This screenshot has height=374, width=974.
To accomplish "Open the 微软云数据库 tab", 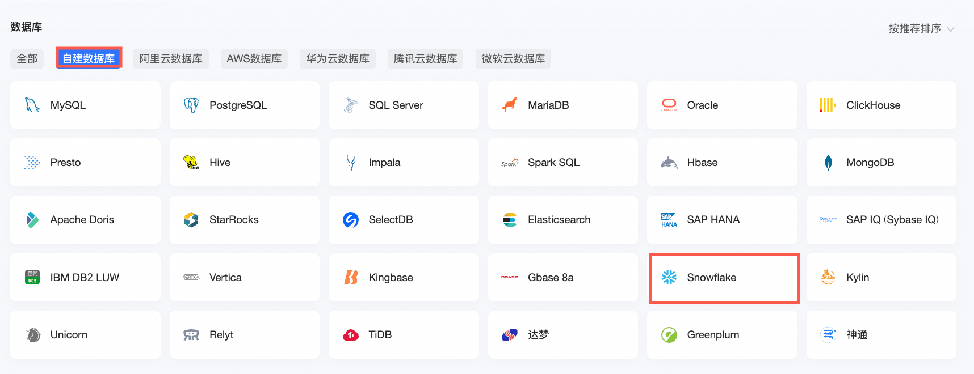I will click(513, 59).
